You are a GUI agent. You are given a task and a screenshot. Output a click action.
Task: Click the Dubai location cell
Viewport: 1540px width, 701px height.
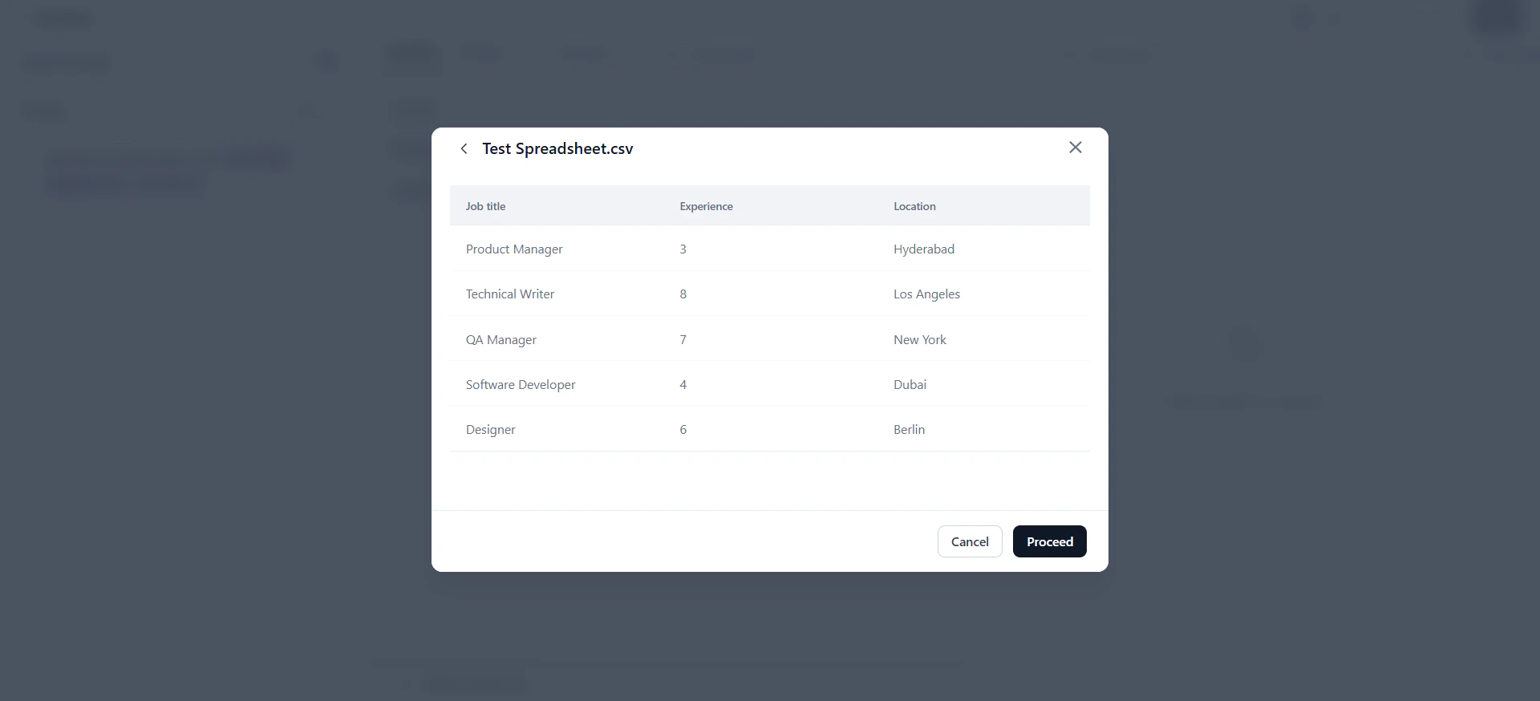click(x=910, y=384)
